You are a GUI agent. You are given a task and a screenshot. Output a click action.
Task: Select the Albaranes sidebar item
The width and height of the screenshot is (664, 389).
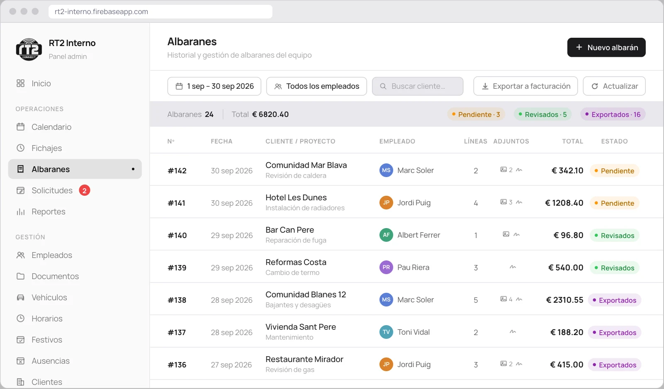75,169
